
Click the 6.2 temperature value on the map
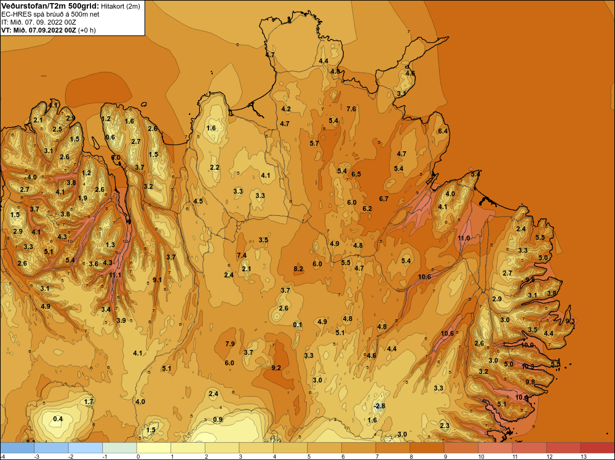coord(367,208)
